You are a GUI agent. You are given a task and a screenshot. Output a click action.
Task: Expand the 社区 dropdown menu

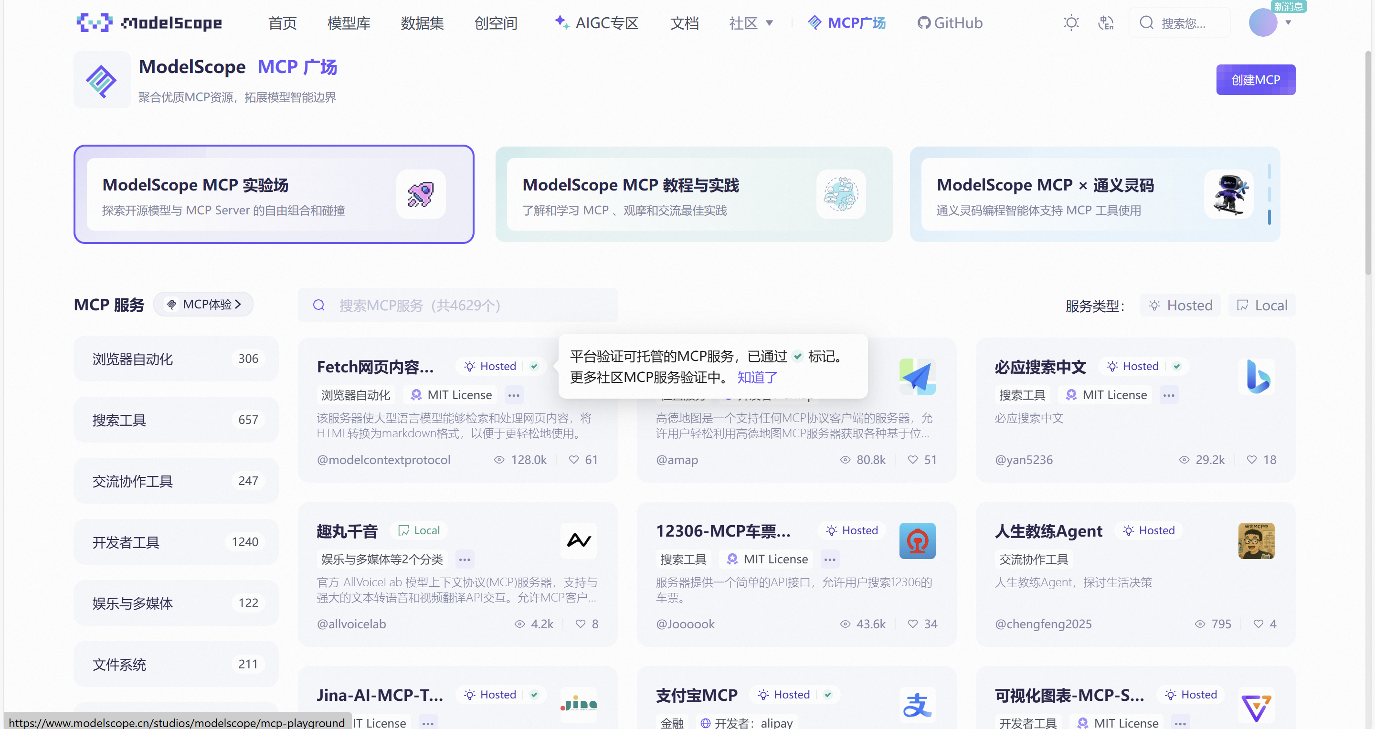(751, 23)
